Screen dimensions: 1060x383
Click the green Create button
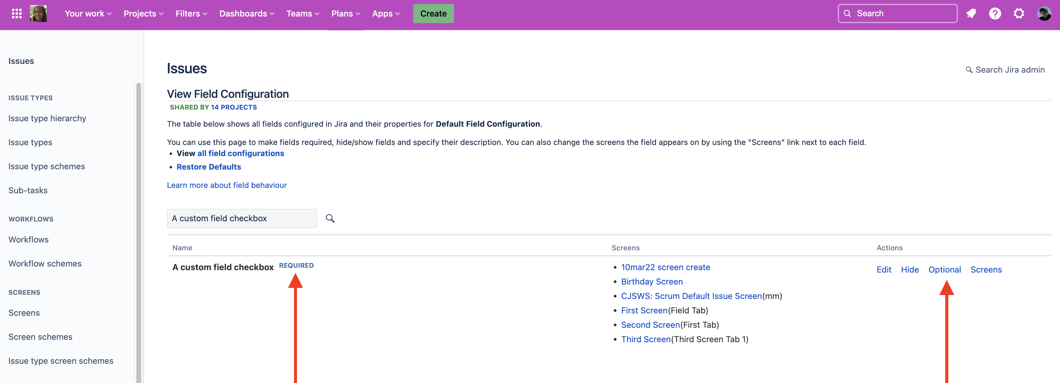coord(433,13)
